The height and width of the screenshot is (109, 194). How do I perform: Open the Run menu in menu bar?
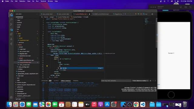(37, 1)
